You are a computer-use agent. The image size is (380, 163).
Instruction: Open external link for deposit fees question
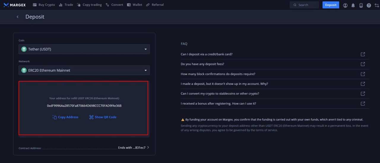pos(362,64)
